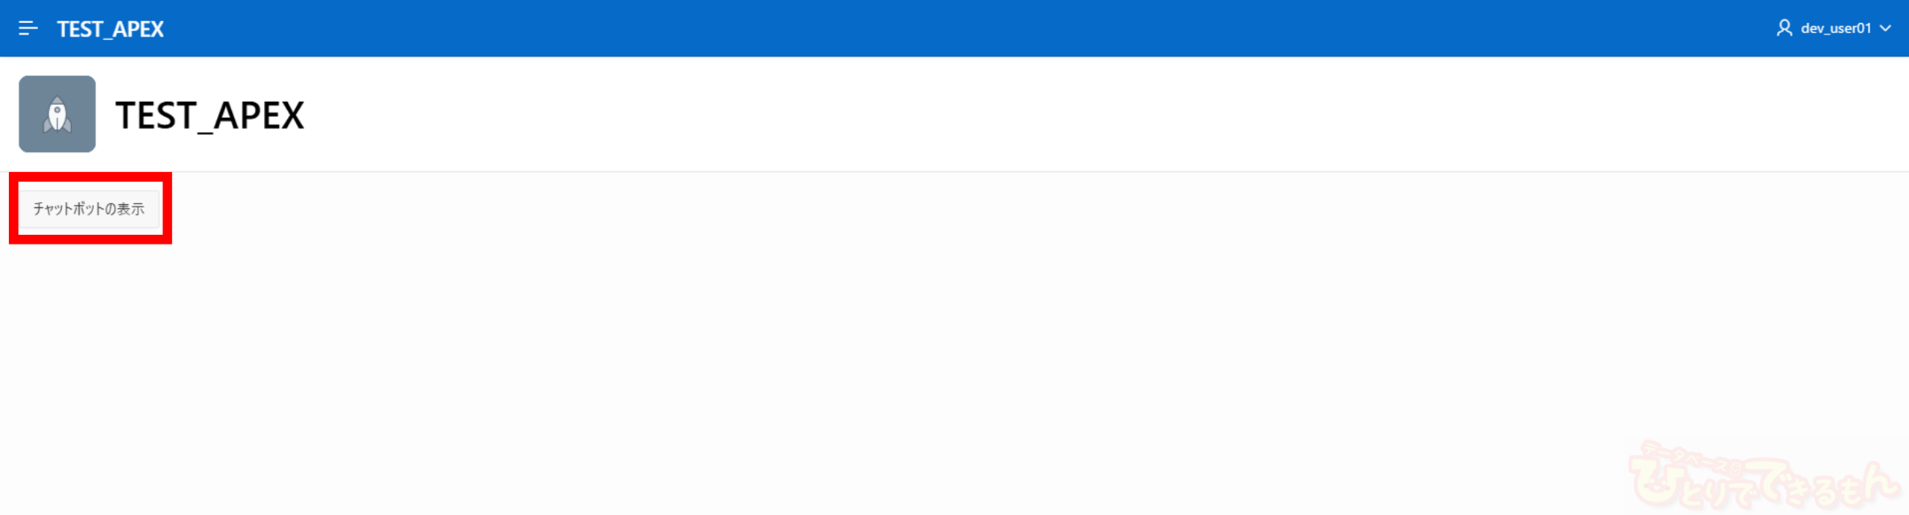The width and height of the screenshot is (1909, 515).
Task: Click the user silhouette icon
Action: [x=1784, y=28]
